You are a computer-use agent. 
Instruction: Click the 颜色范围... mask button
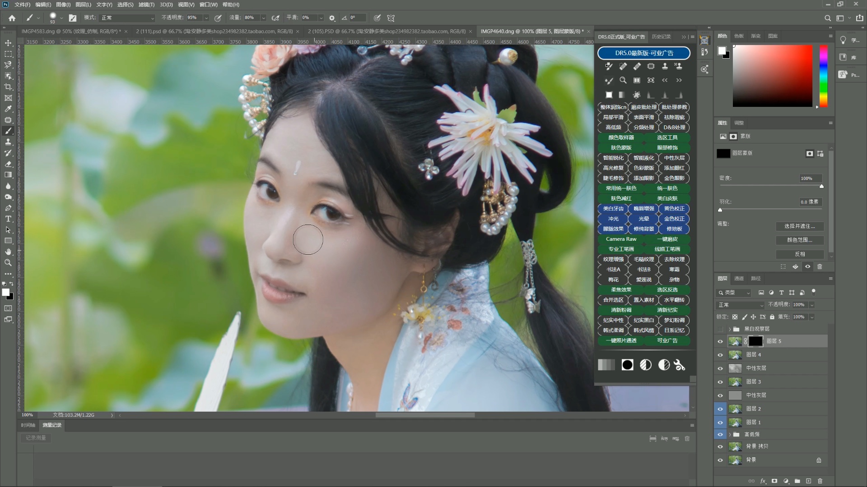[800, 240]
